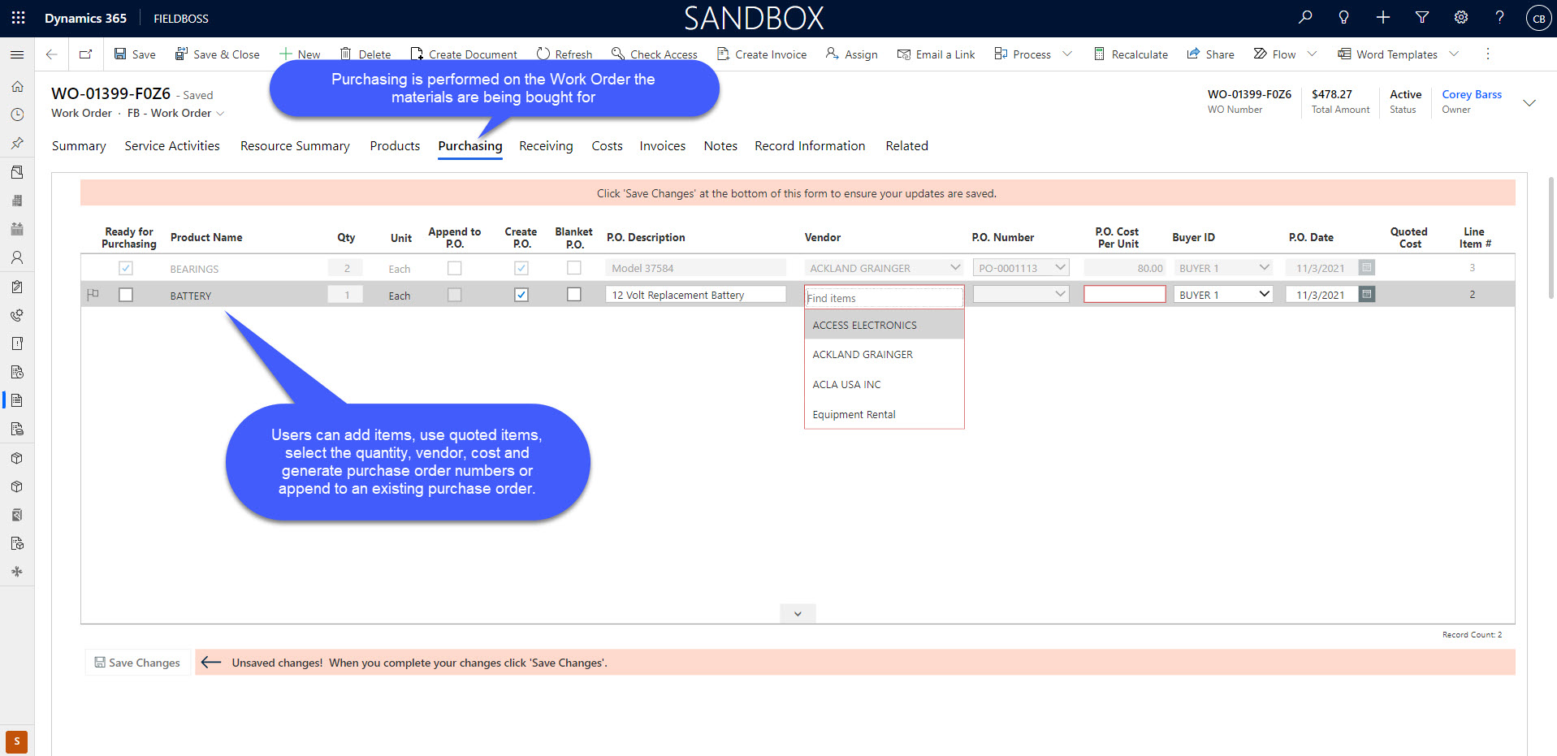The width and height of the screenshot is (1557, 756).
Task: Switch to the Products tab
Action: point(395,146)
